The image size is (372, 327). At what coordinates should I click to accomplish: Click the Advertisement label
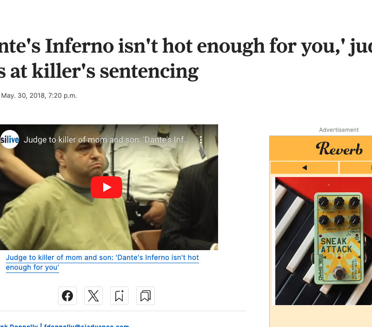point(339,130)
